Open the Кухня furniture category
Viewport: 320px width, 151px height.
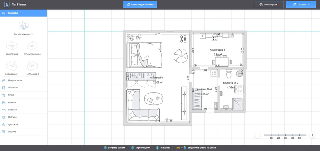[23, 95]
